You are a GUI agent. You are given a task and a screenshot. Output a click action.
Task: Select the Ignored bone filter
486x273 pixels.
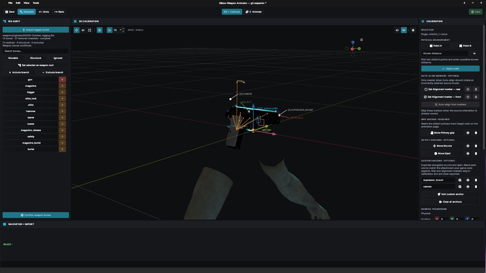[x=58, y=58]
